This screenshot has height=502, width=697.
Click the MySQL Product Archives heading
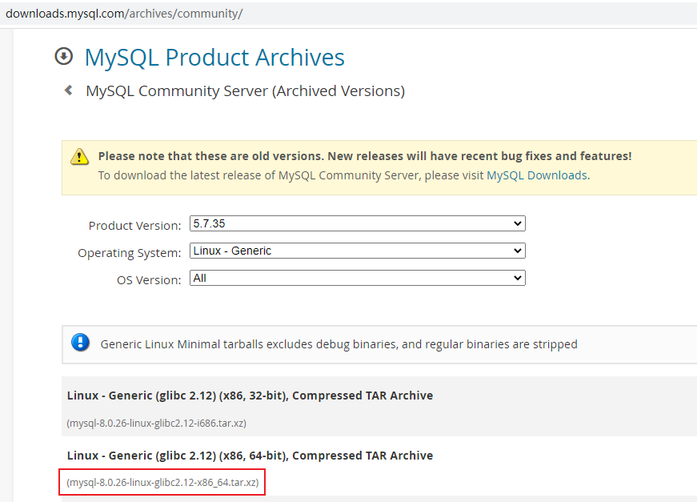(x=214, y=58)
